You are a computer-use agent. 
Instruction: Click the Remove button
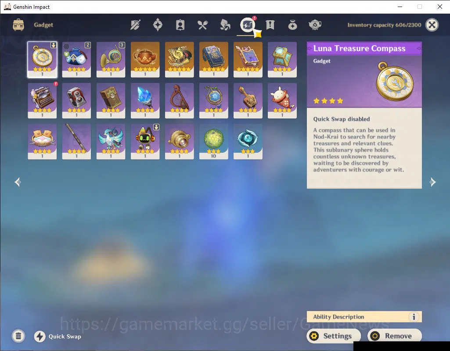tap(395, 336)
